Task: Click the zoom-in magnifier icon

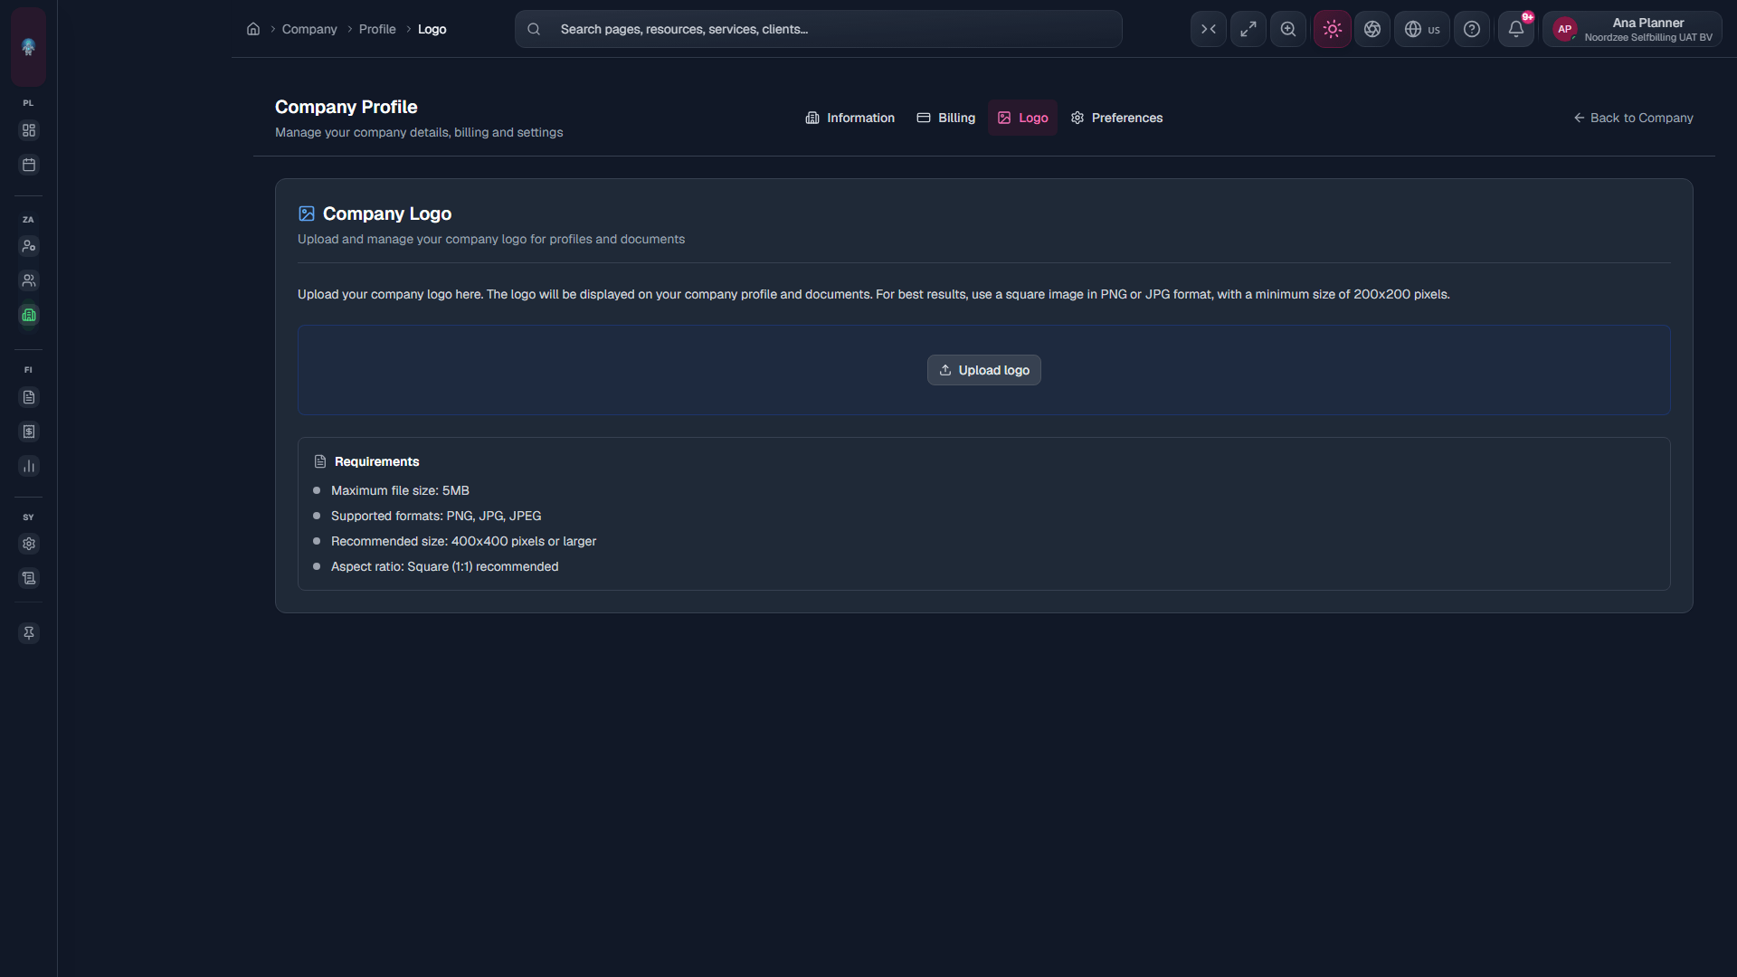Action: 1288,29
